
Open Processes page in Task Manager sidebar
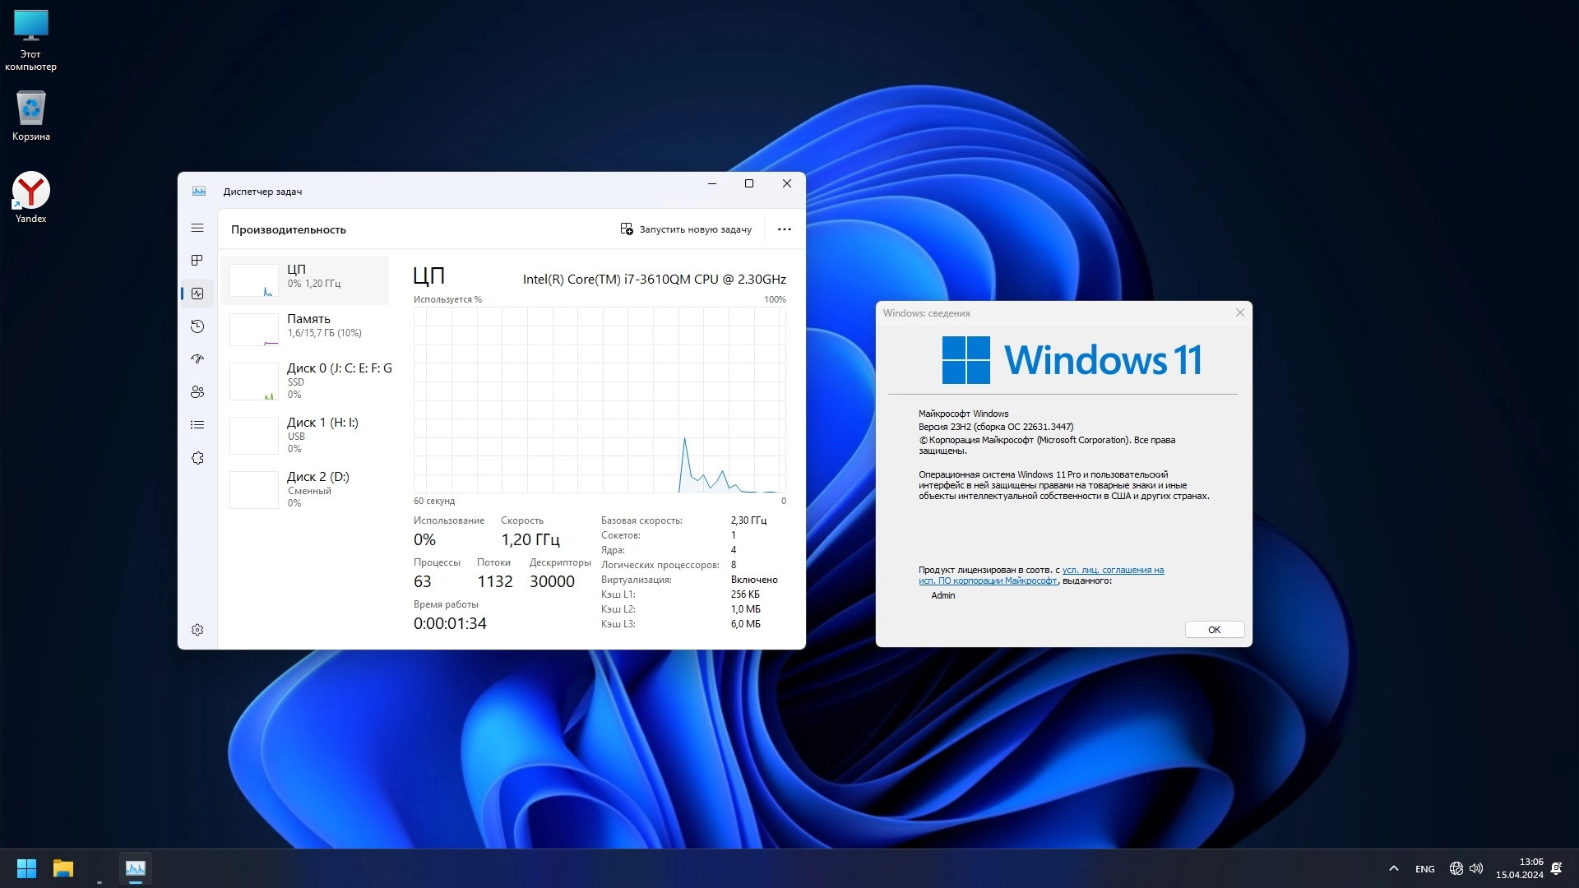coord(197,261)
